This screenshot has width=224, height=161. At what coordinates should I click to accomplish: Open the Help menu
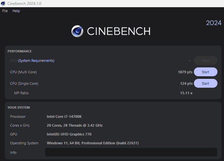16,11
